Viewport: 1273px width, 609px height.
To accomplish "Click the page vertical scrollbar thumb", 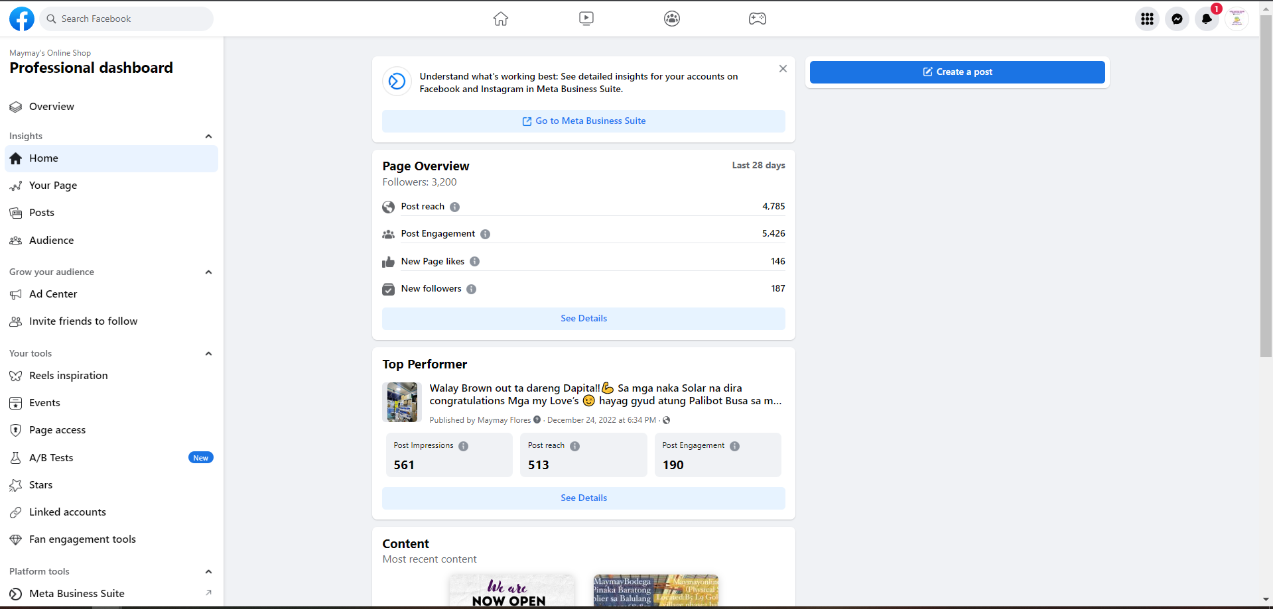I will [x=1266, y=186].
